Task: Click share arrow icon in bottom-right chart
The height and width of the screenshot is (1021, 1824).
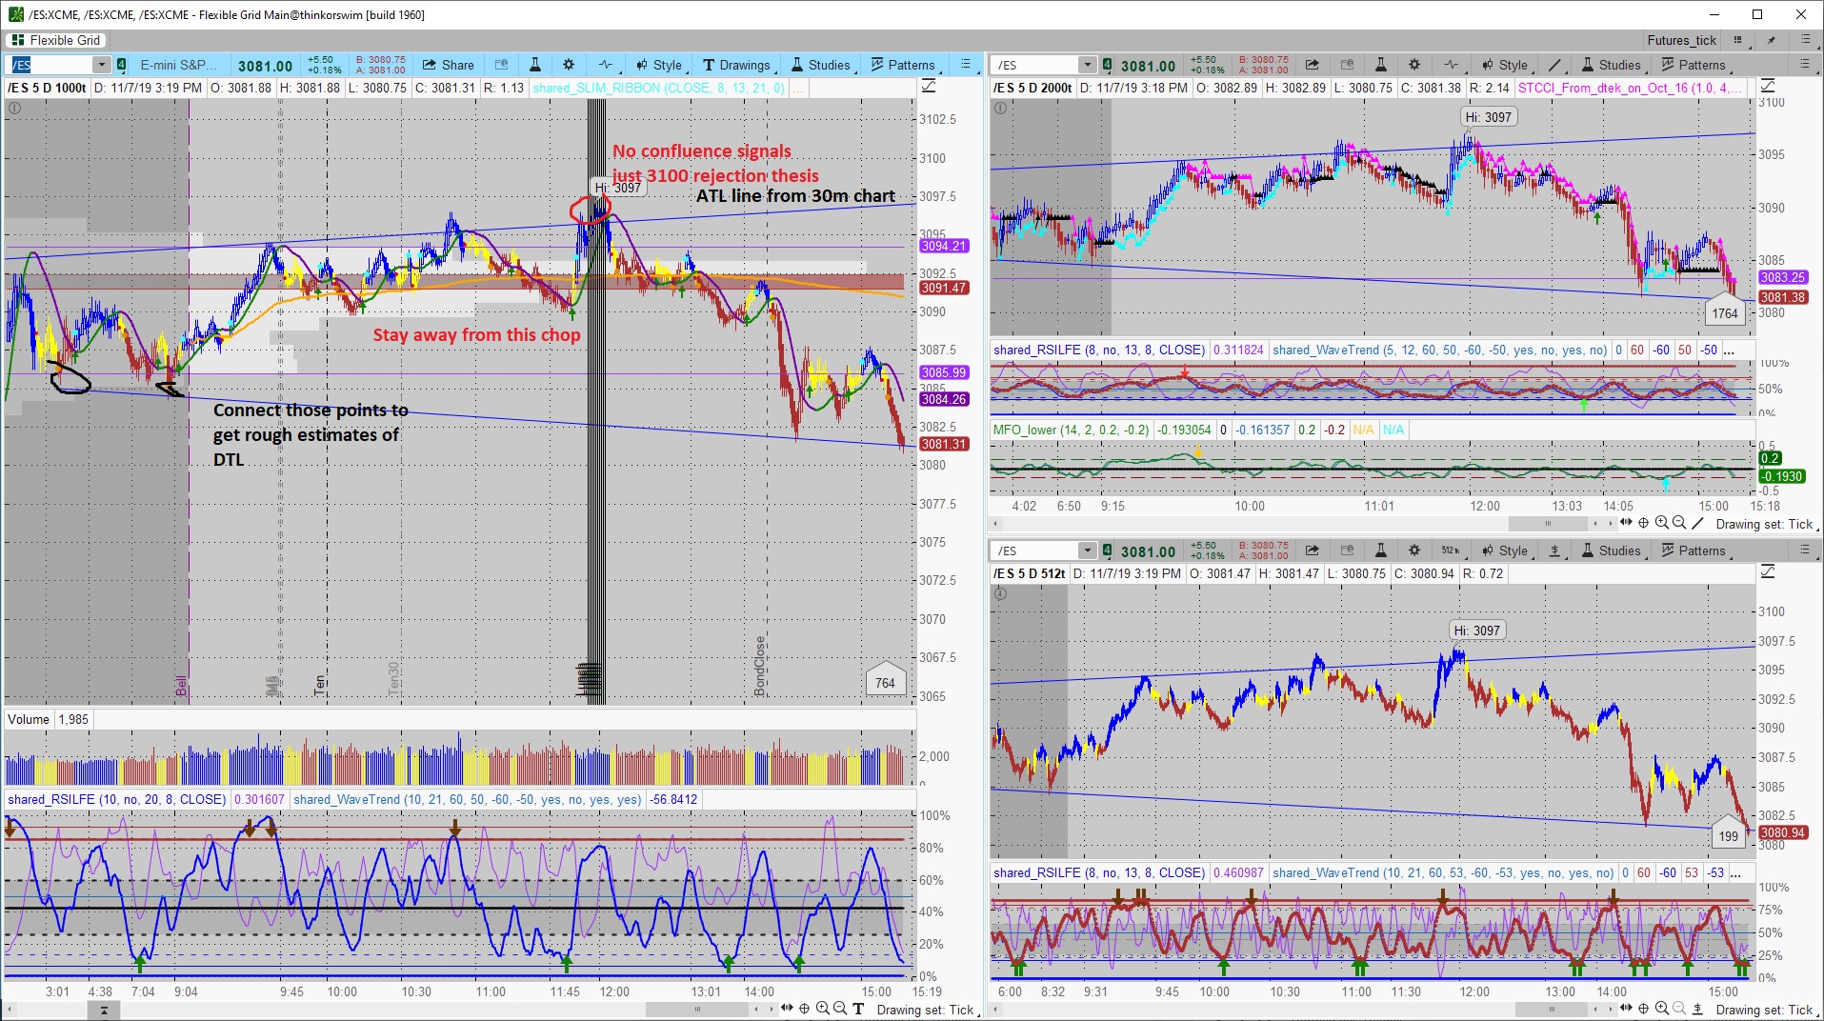Action: point(1312,551)
